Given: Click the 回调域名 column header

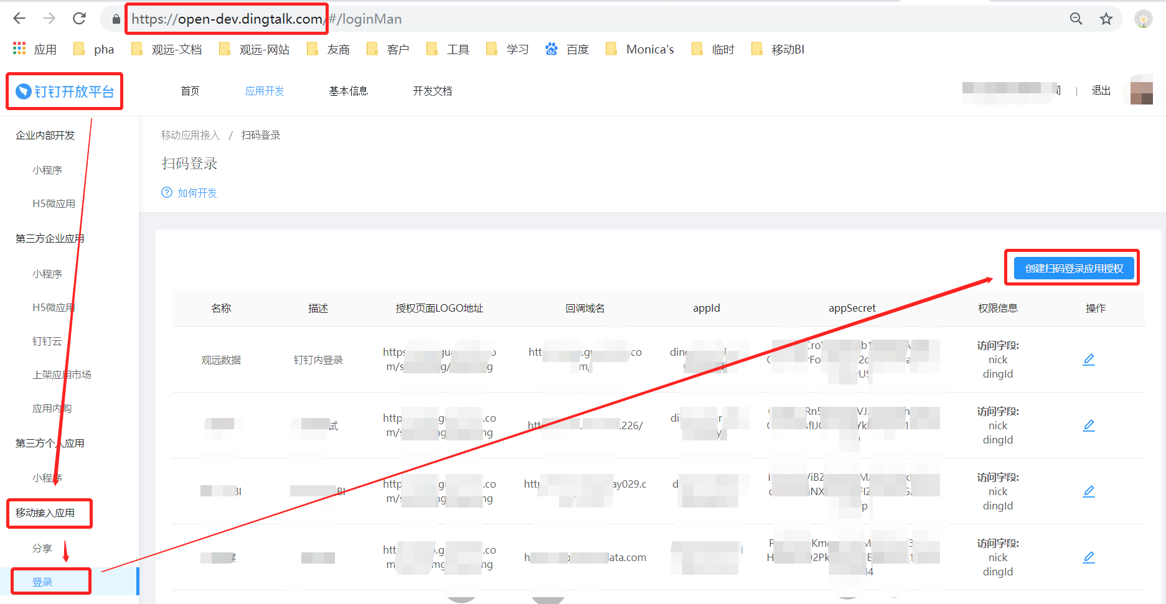Looking at the screenshot, I should coord(585,308).
